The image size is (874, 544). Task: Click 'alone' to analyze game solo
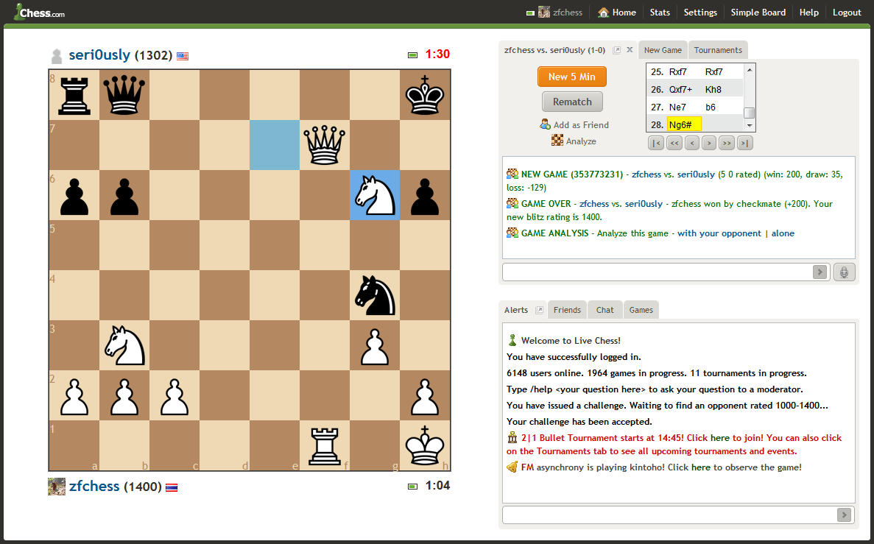tap(783, 233)
